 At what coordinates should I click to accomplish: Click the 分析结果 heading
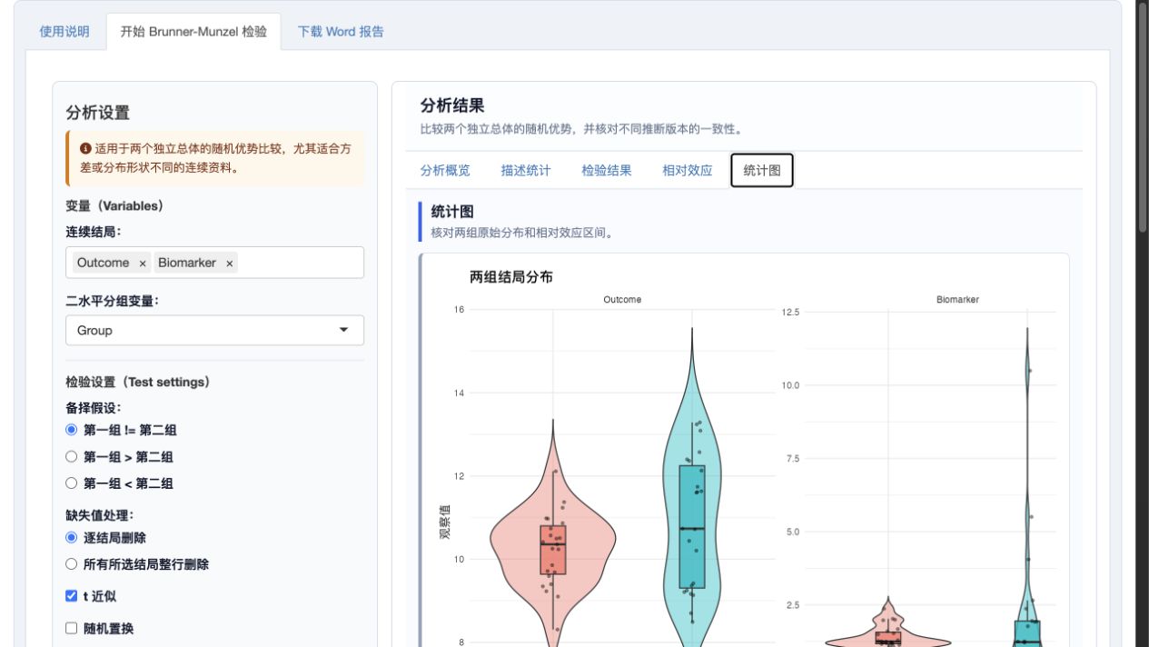(x=452, y=106)
